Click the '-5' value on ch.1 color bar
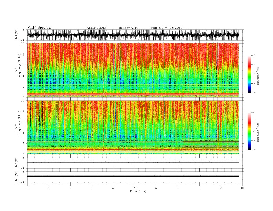 (x=254, y=74)
